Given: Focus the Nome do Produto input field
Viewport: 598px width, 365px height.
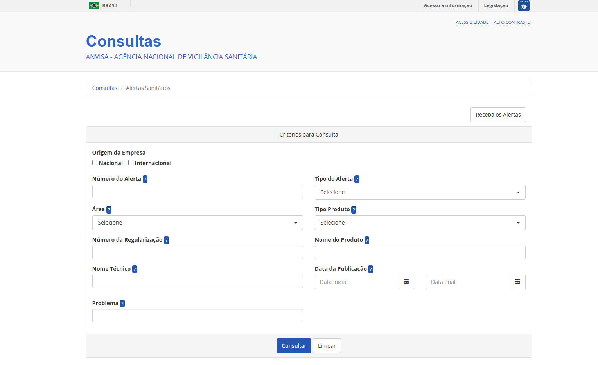Looking at the screenshot, I should 420,252.
